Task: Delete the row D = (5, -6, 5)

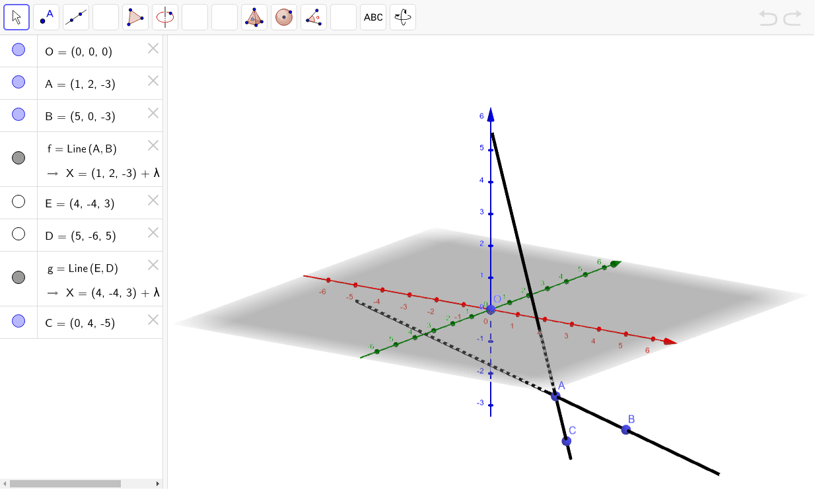Action: point(153,232)
